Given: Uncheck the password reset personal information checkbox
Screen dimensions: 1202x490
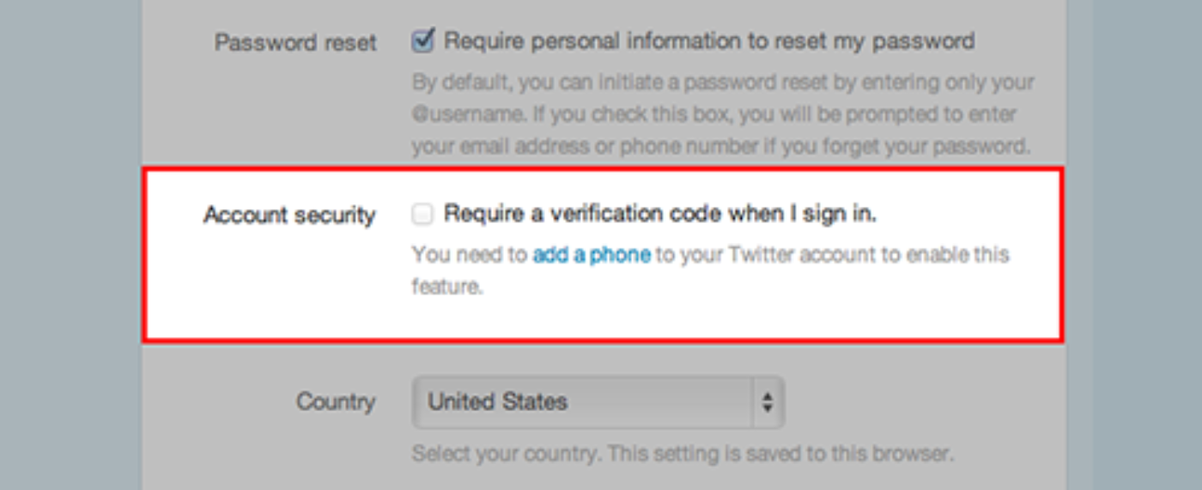Looking at the screenshot, I should pyautogui.click(x=422, y=40).
